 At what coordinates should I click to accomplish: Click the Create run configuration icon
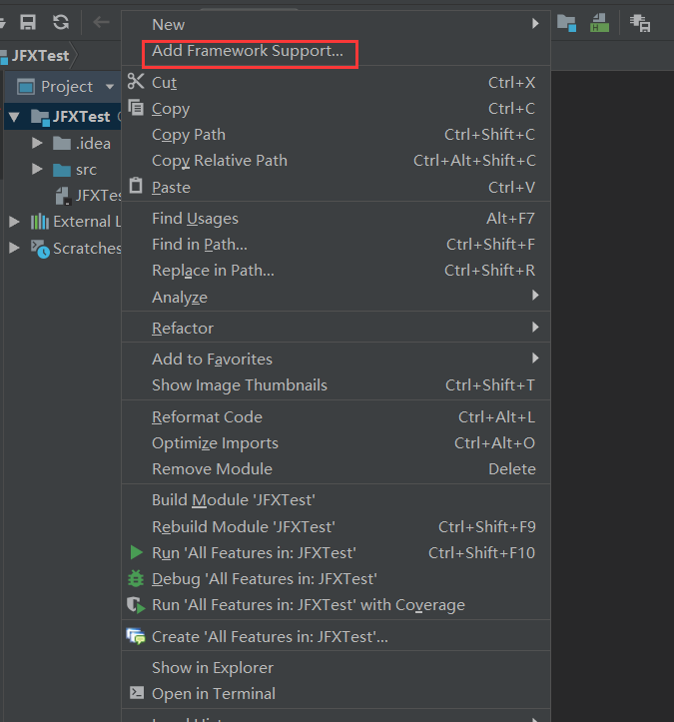click(136, 636)
